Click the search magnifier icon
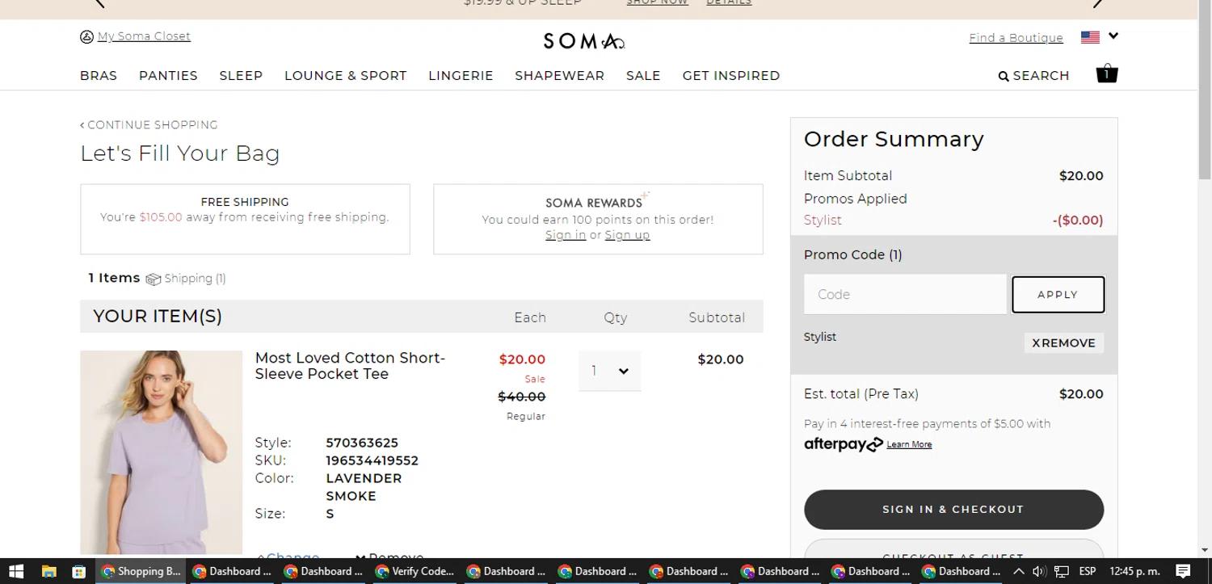 (x=1004, y=77)
